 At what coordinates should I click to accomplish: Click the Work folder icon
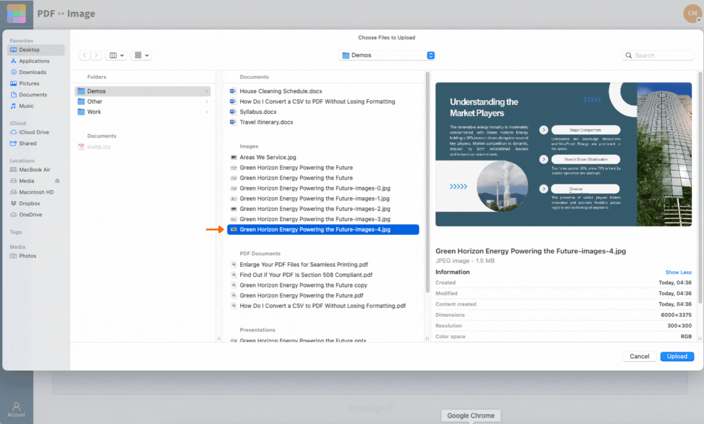click(x=81, y=112)
